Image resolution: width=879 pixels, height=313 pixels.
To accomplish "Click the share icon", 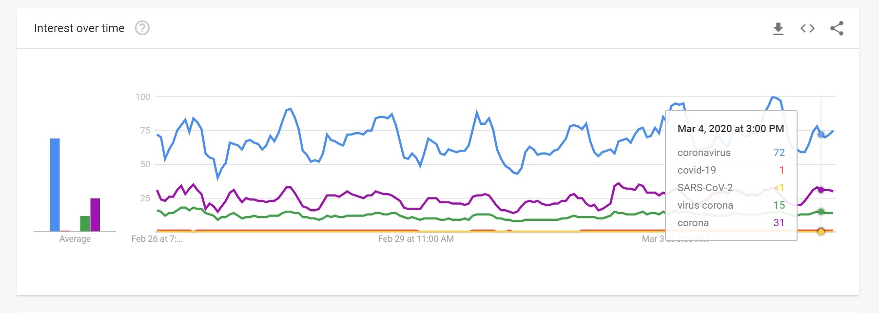I will pyautogui.click(x=837, y=28).
